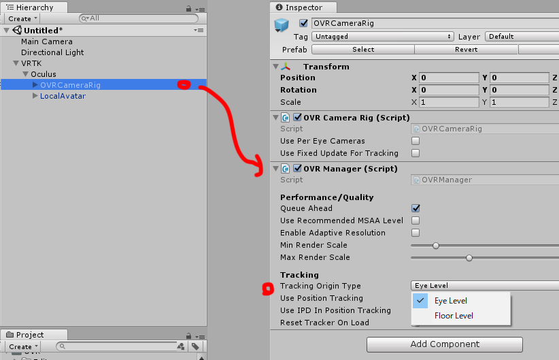Viewport: 559px width, 360px height.
Task: Switch to the Hierarchy tab
Action: [x=34, y=7]
